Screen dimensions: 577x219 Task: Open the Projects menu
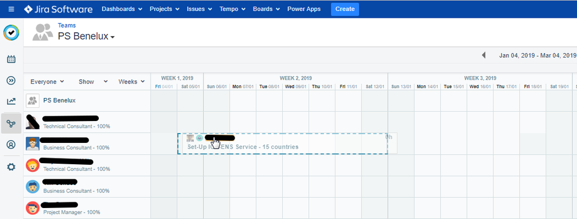click(x=165, y=9)
